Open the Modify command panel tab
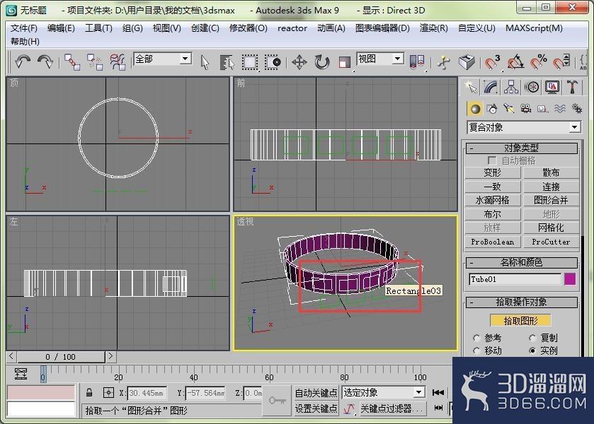The width and height of the screenshot is (594, 424). point(491,88)
